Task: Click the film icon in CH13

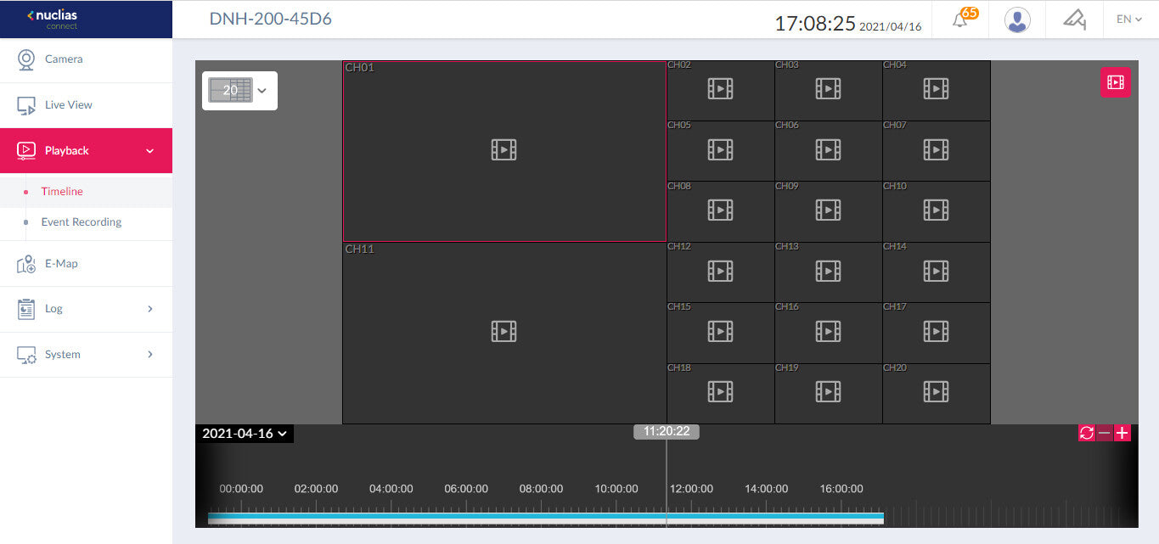Action: tap(828, 271)
